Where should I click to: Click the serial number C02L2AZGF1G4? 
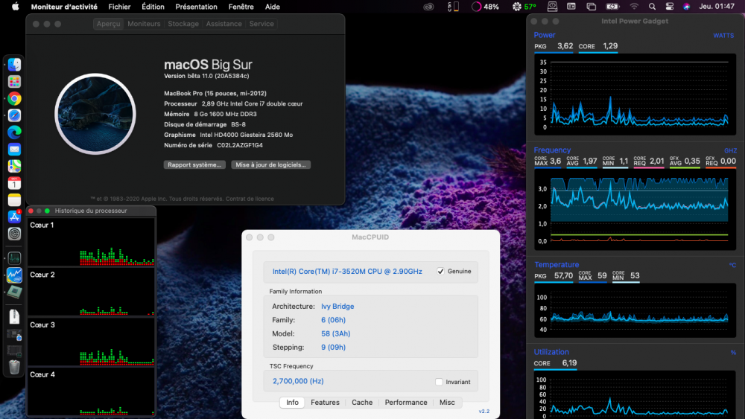point(240,145)
